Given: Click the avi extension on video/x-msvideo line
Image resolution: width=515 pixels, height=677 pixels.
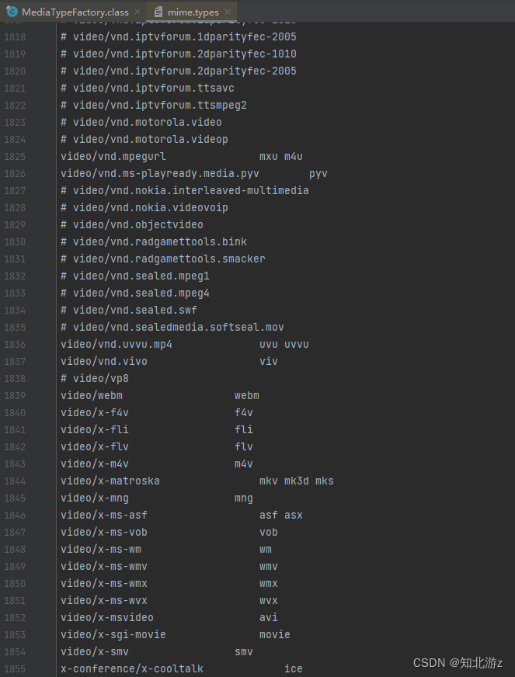Looking at the screenshot, I should coord(268,617).
